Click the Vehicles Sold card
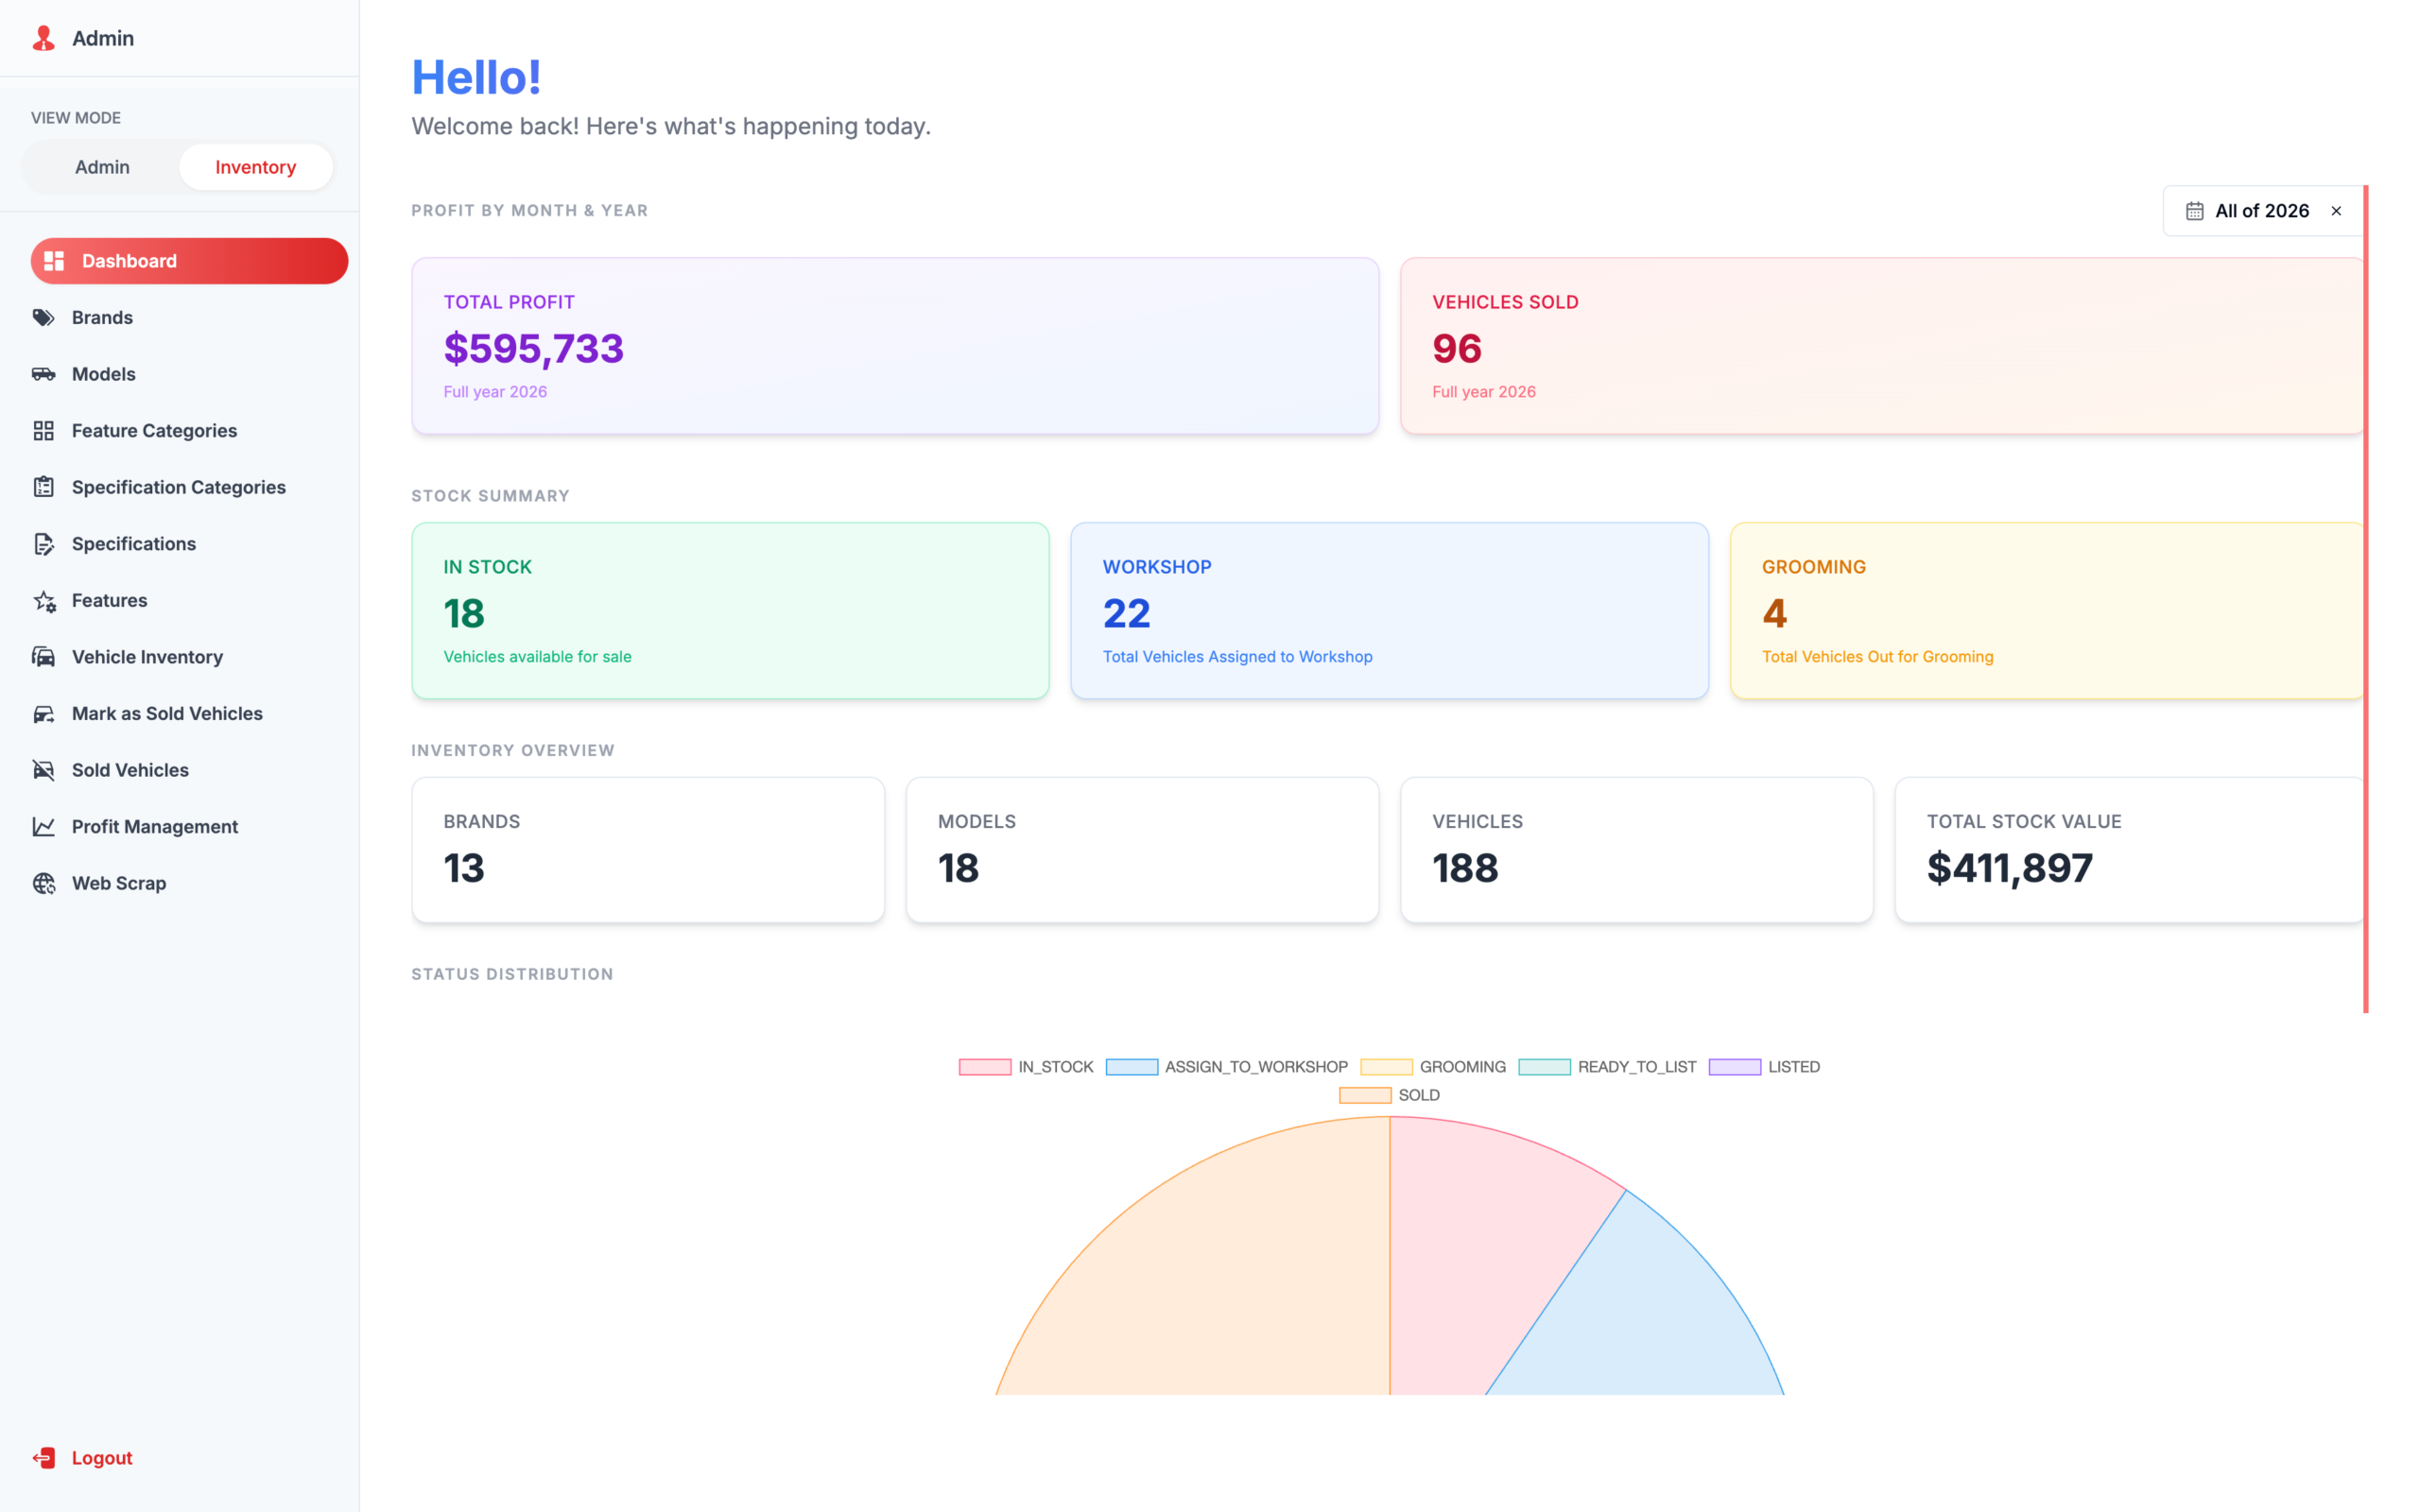The image size is (2420, 1512). pos(1882,346)
